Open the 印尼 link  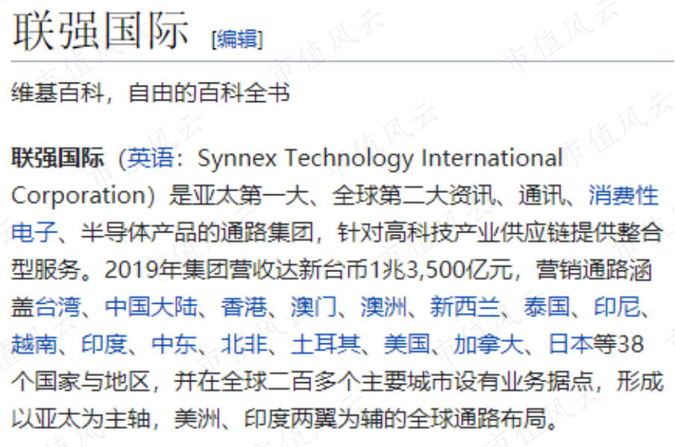pyautogui.click(x=617, y=307)
